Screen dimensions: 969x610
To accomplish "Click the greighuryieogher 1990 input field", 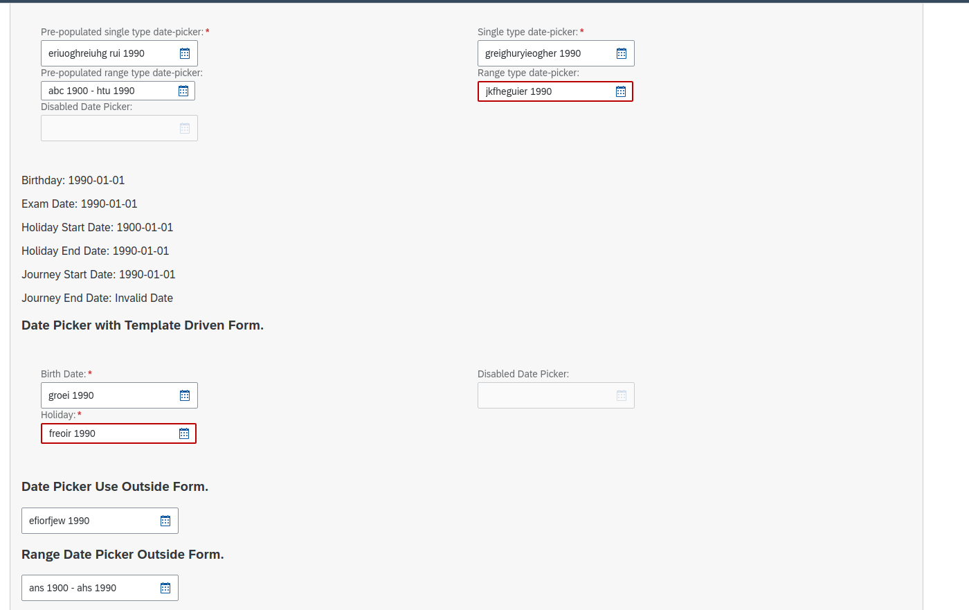I will point(540,53).
